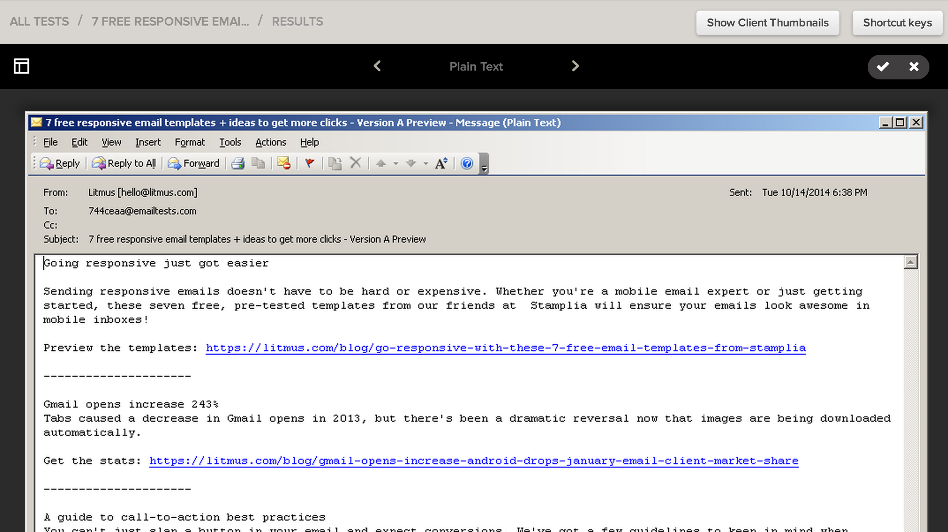Open the gmail-opens-increase blog link

click(474, 461)
